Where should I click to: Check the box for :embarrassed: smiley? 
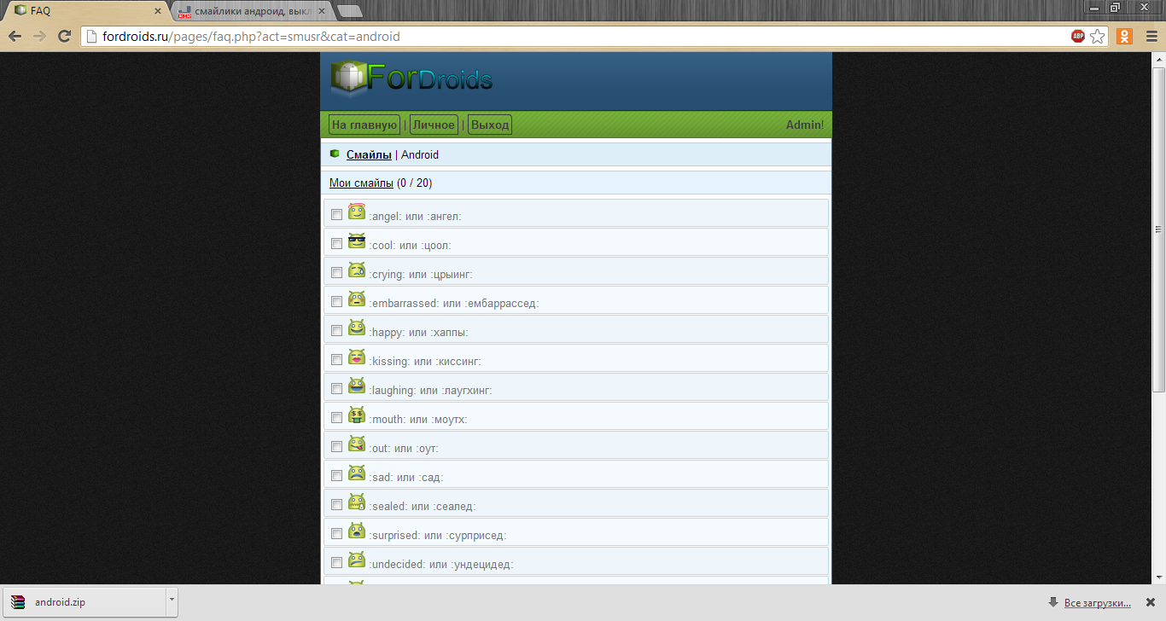point(336,302)
